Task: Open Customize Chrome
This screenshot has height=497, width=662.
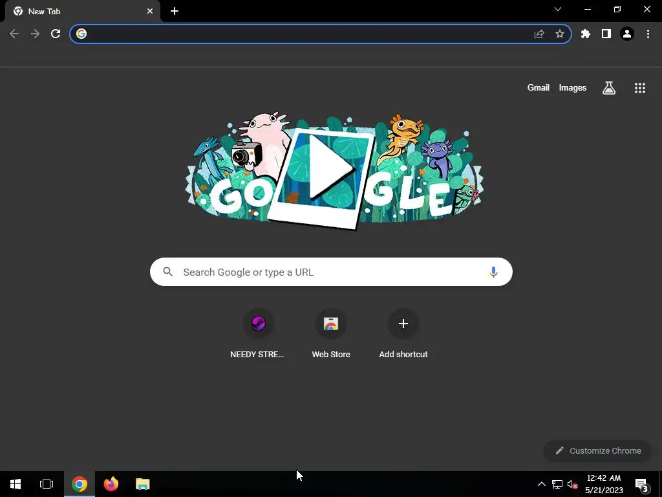Action: coord(598,450)
